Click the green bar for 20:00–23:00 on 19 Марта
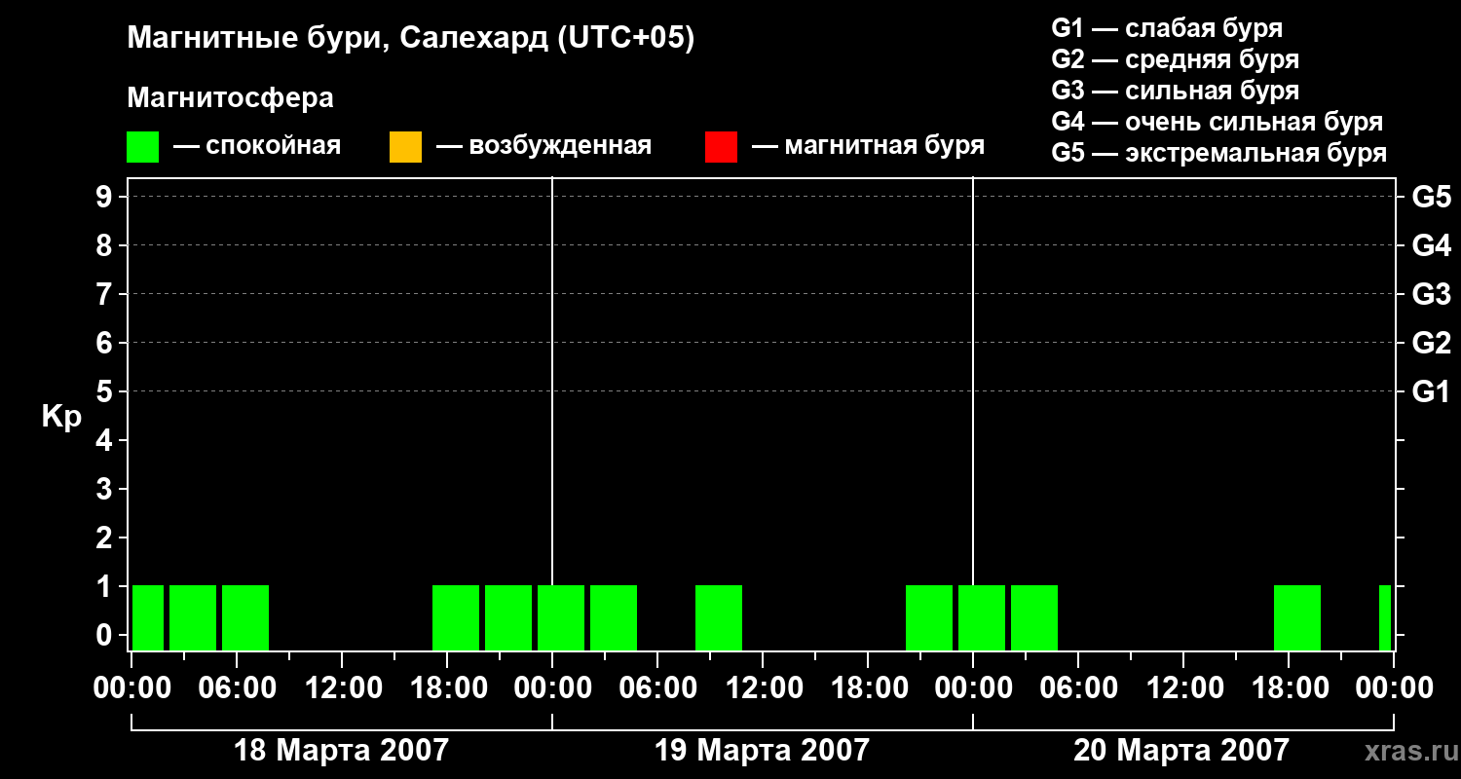 [x=929, y=617]
